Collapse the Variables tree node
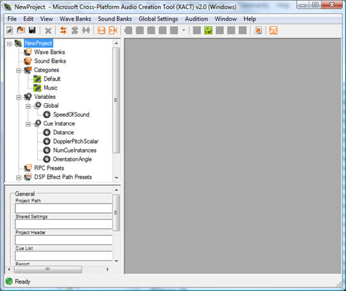Viewport: 346px width, 291px height. [19, 97]
